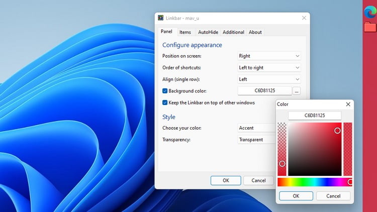
Task: Switch to the Additional tab
Action: point(233,32)
